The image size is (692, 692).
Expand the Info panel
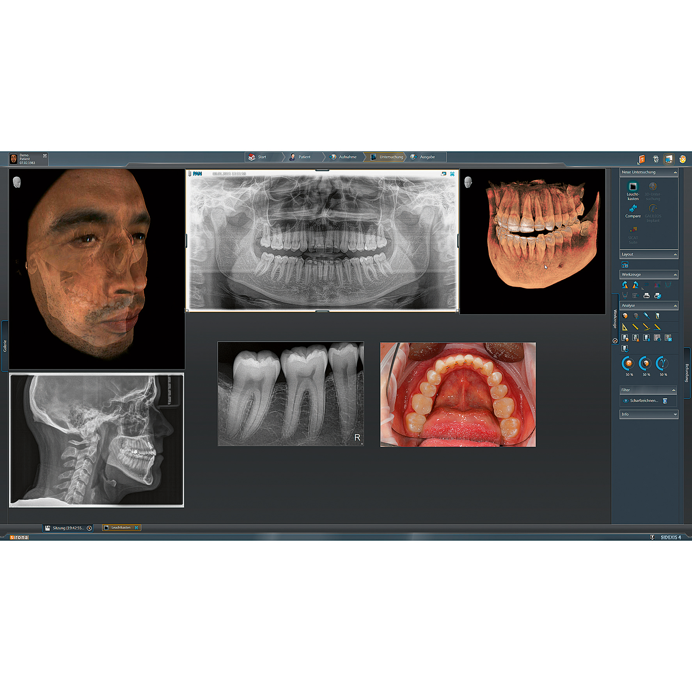click(x=675, y=413)
